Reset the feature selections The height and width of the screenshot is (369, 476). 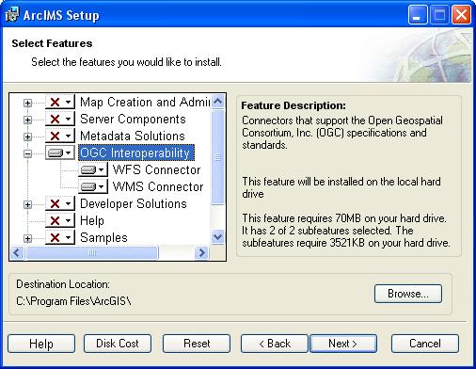coord(197,344)
